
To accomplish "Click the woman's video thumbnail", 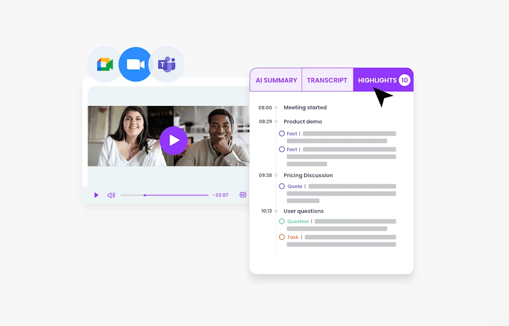I will (131, 136).
